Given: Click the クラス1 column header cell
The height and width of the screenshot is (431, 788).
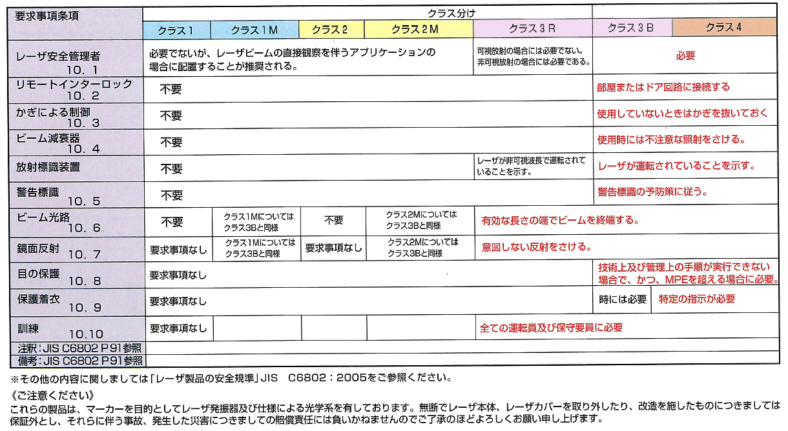Looking at the screenshot, I should 176,29.
